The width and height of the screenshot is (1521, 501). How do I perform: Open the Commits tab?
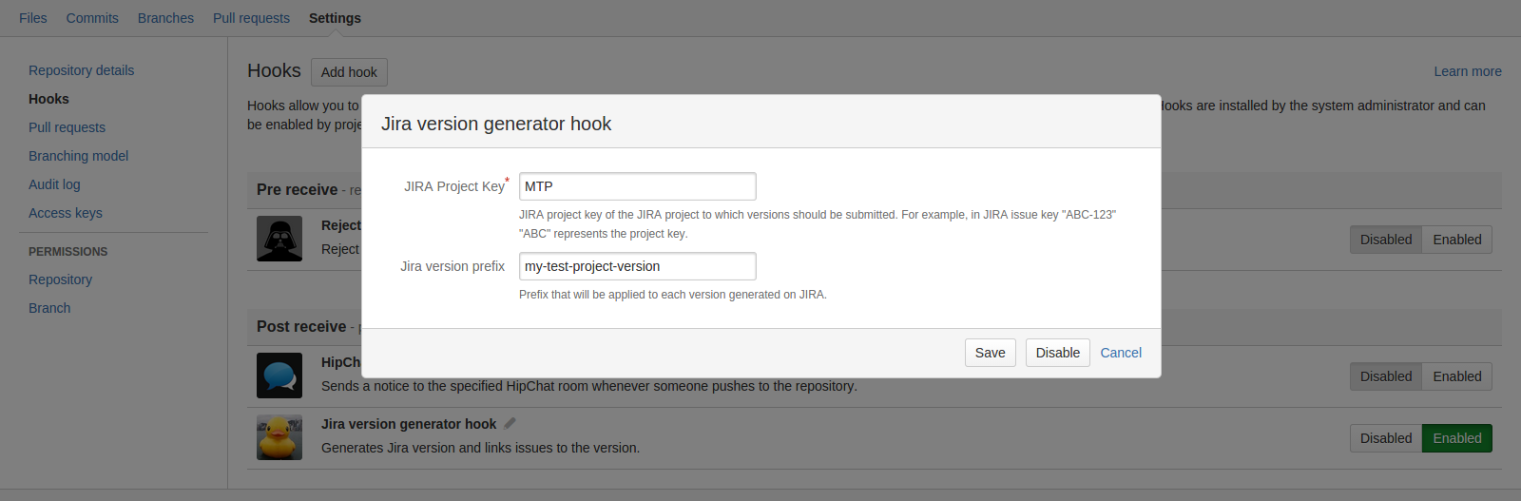92,18
